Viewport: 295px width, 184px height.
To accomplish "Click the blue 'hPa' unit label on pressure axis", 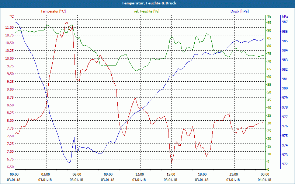I will (x=285, y=17).
